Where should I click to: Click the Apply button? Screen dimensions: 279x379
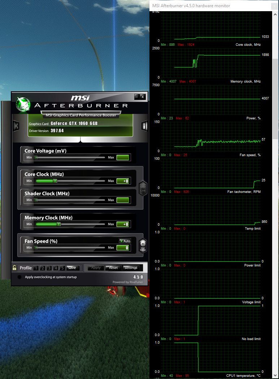96,268
